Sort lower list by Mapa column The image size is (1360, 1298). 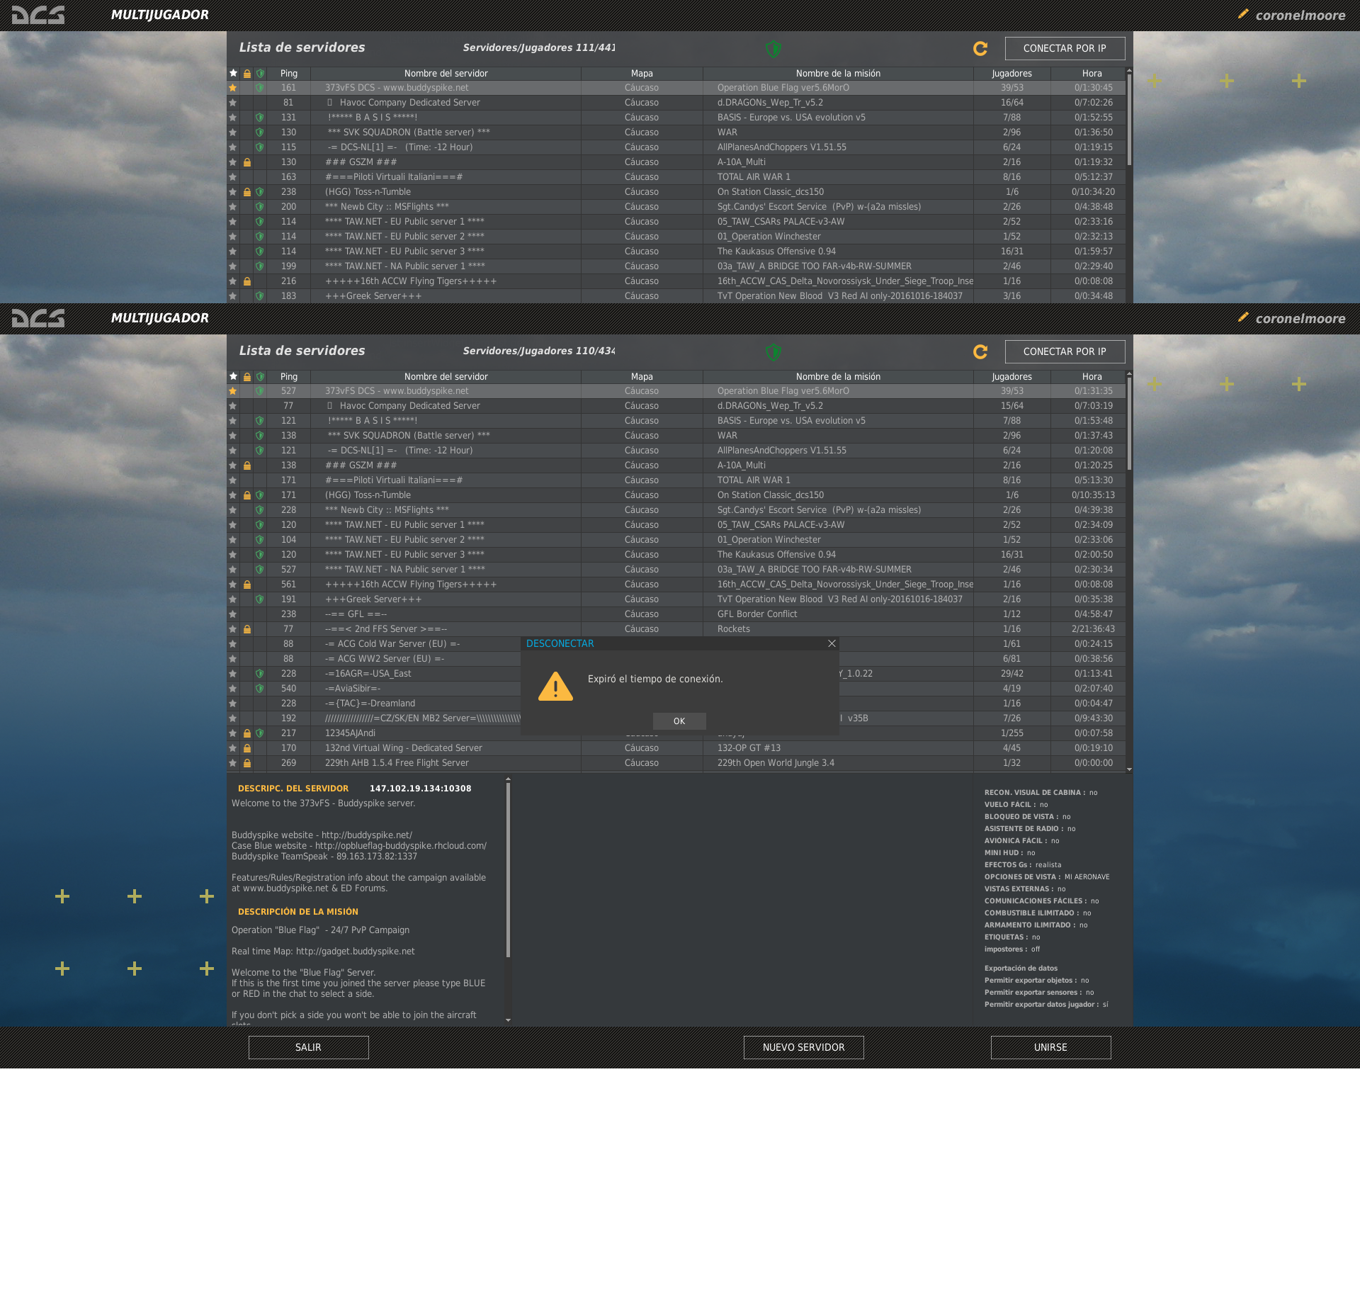(642, 376)
